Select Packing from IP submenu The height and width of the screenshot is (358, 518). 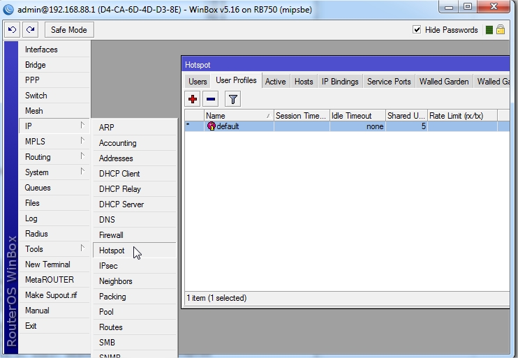tap(135, 297)
